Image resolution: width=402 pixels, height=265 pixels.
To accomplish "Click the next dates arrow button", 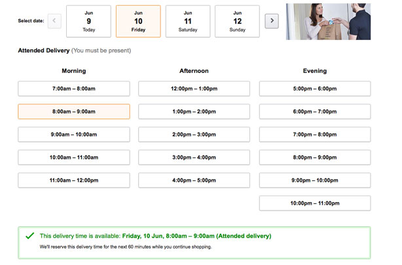I will pos(272,21).
